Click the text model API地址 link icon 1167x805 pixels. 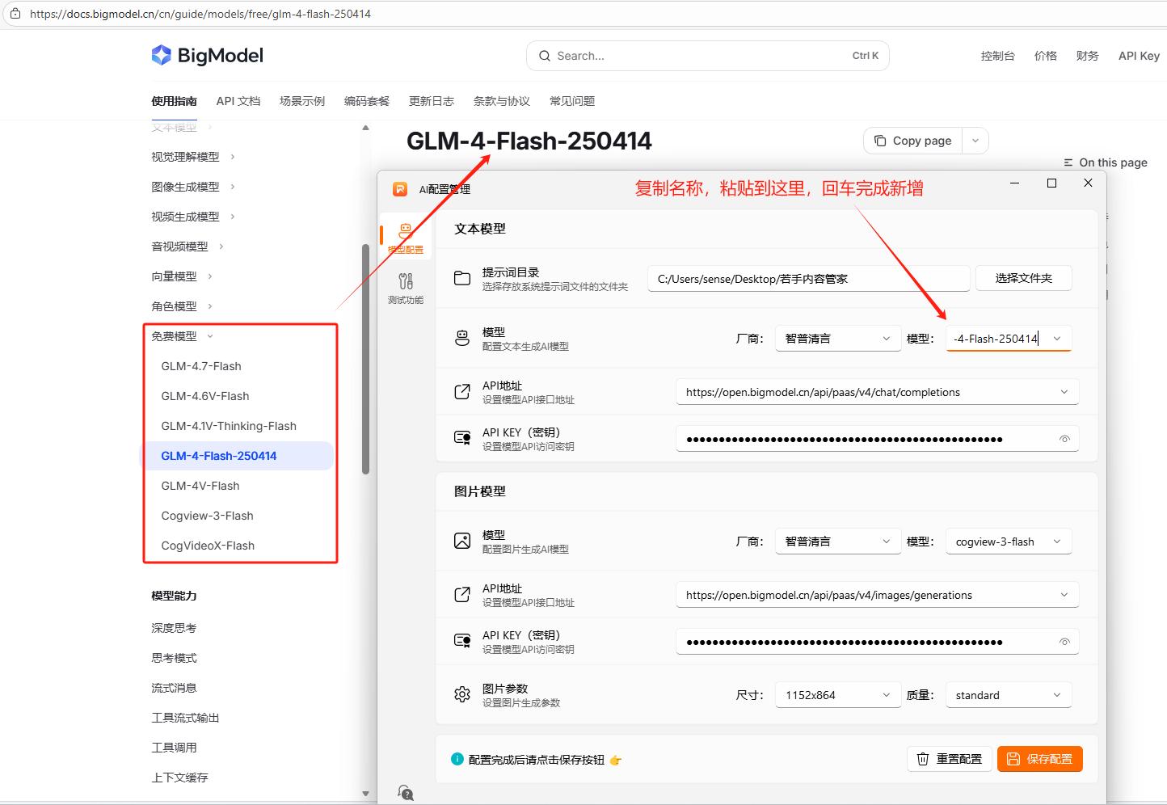(x=461, y=390)
